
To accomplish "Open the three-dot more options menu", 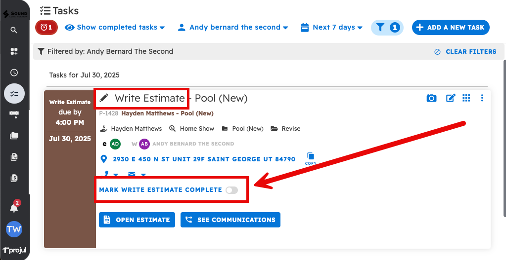I will 482,98.
